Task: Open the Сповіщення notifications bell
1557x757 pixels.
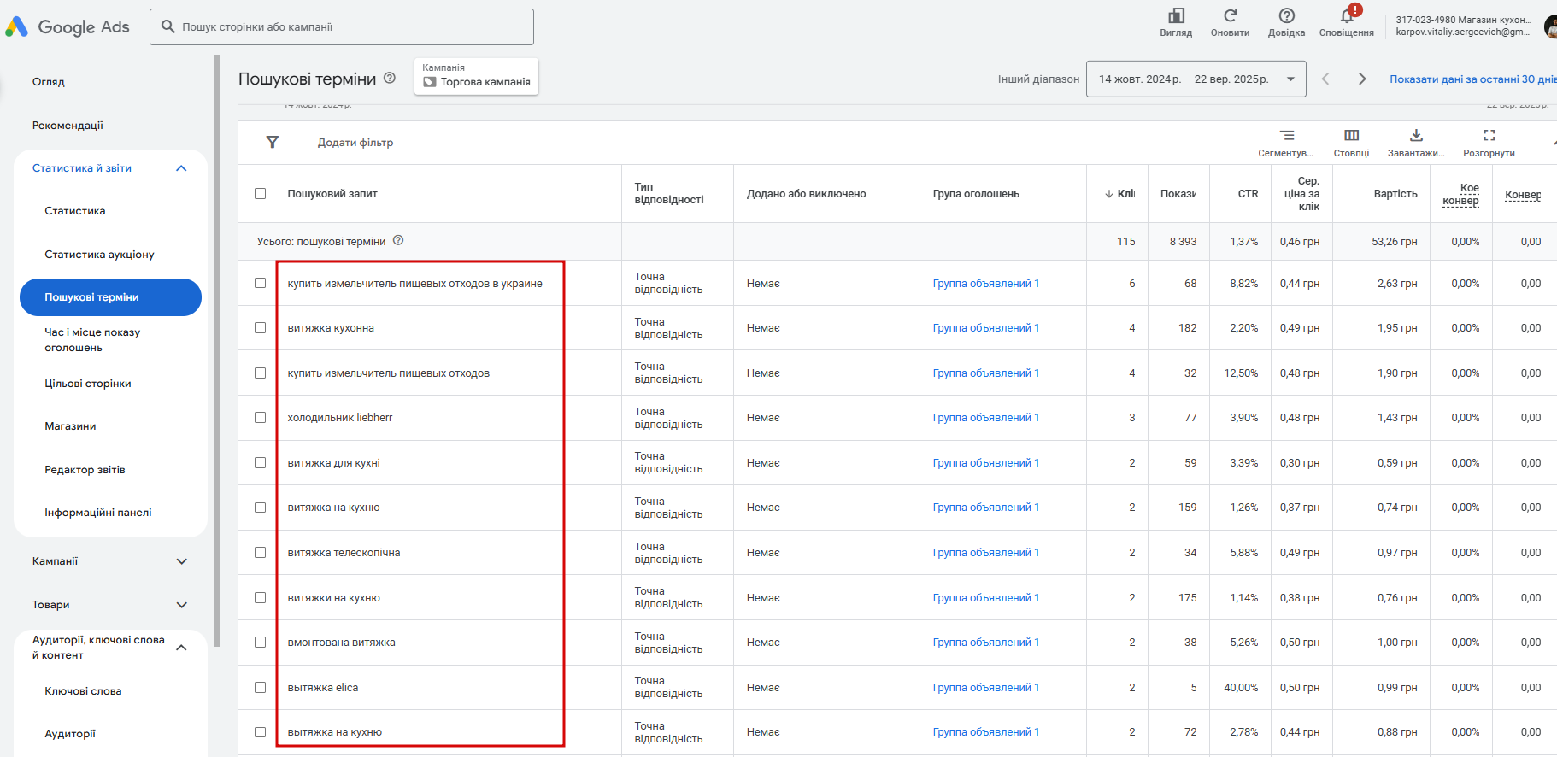Action: (x=1346, y=16)
